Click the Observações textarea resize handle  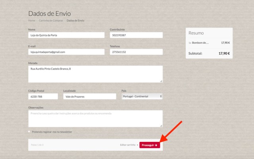point(161,125)
